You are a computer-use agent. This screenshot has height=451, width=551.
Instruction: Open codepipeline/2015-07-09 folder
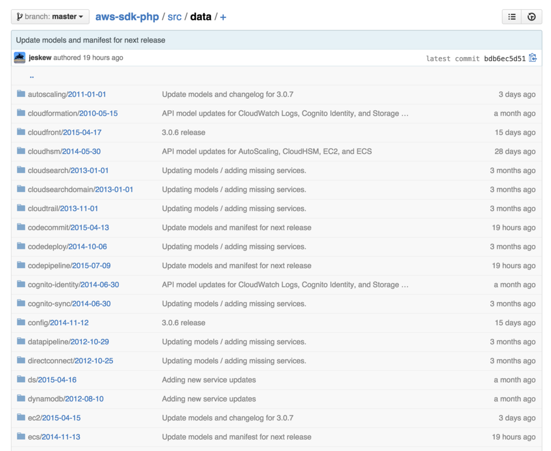click(69, 266)
